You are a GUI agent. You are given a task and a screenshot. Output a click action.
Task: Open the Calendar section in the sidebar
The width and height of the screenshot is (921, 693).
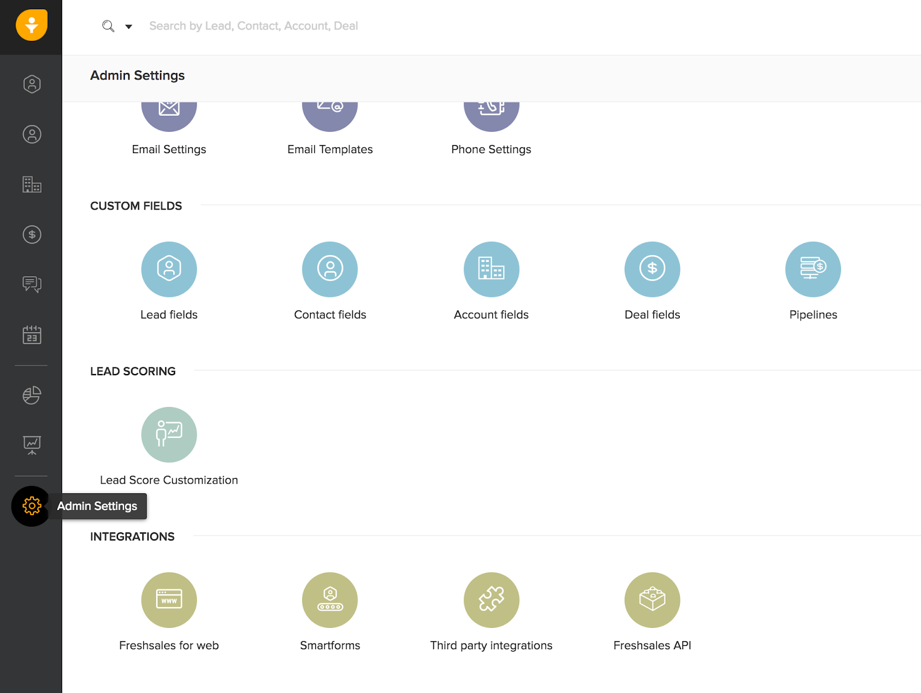pyautogui.click(x=32, y=334)
